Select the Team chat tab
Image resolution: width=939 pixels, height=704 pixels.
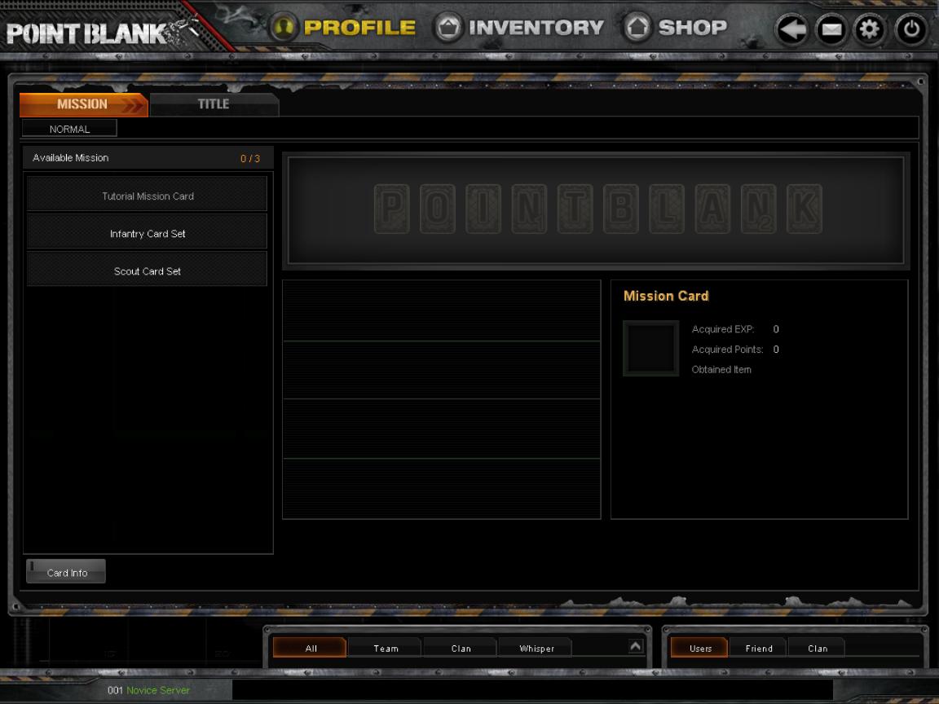[386, 648]
